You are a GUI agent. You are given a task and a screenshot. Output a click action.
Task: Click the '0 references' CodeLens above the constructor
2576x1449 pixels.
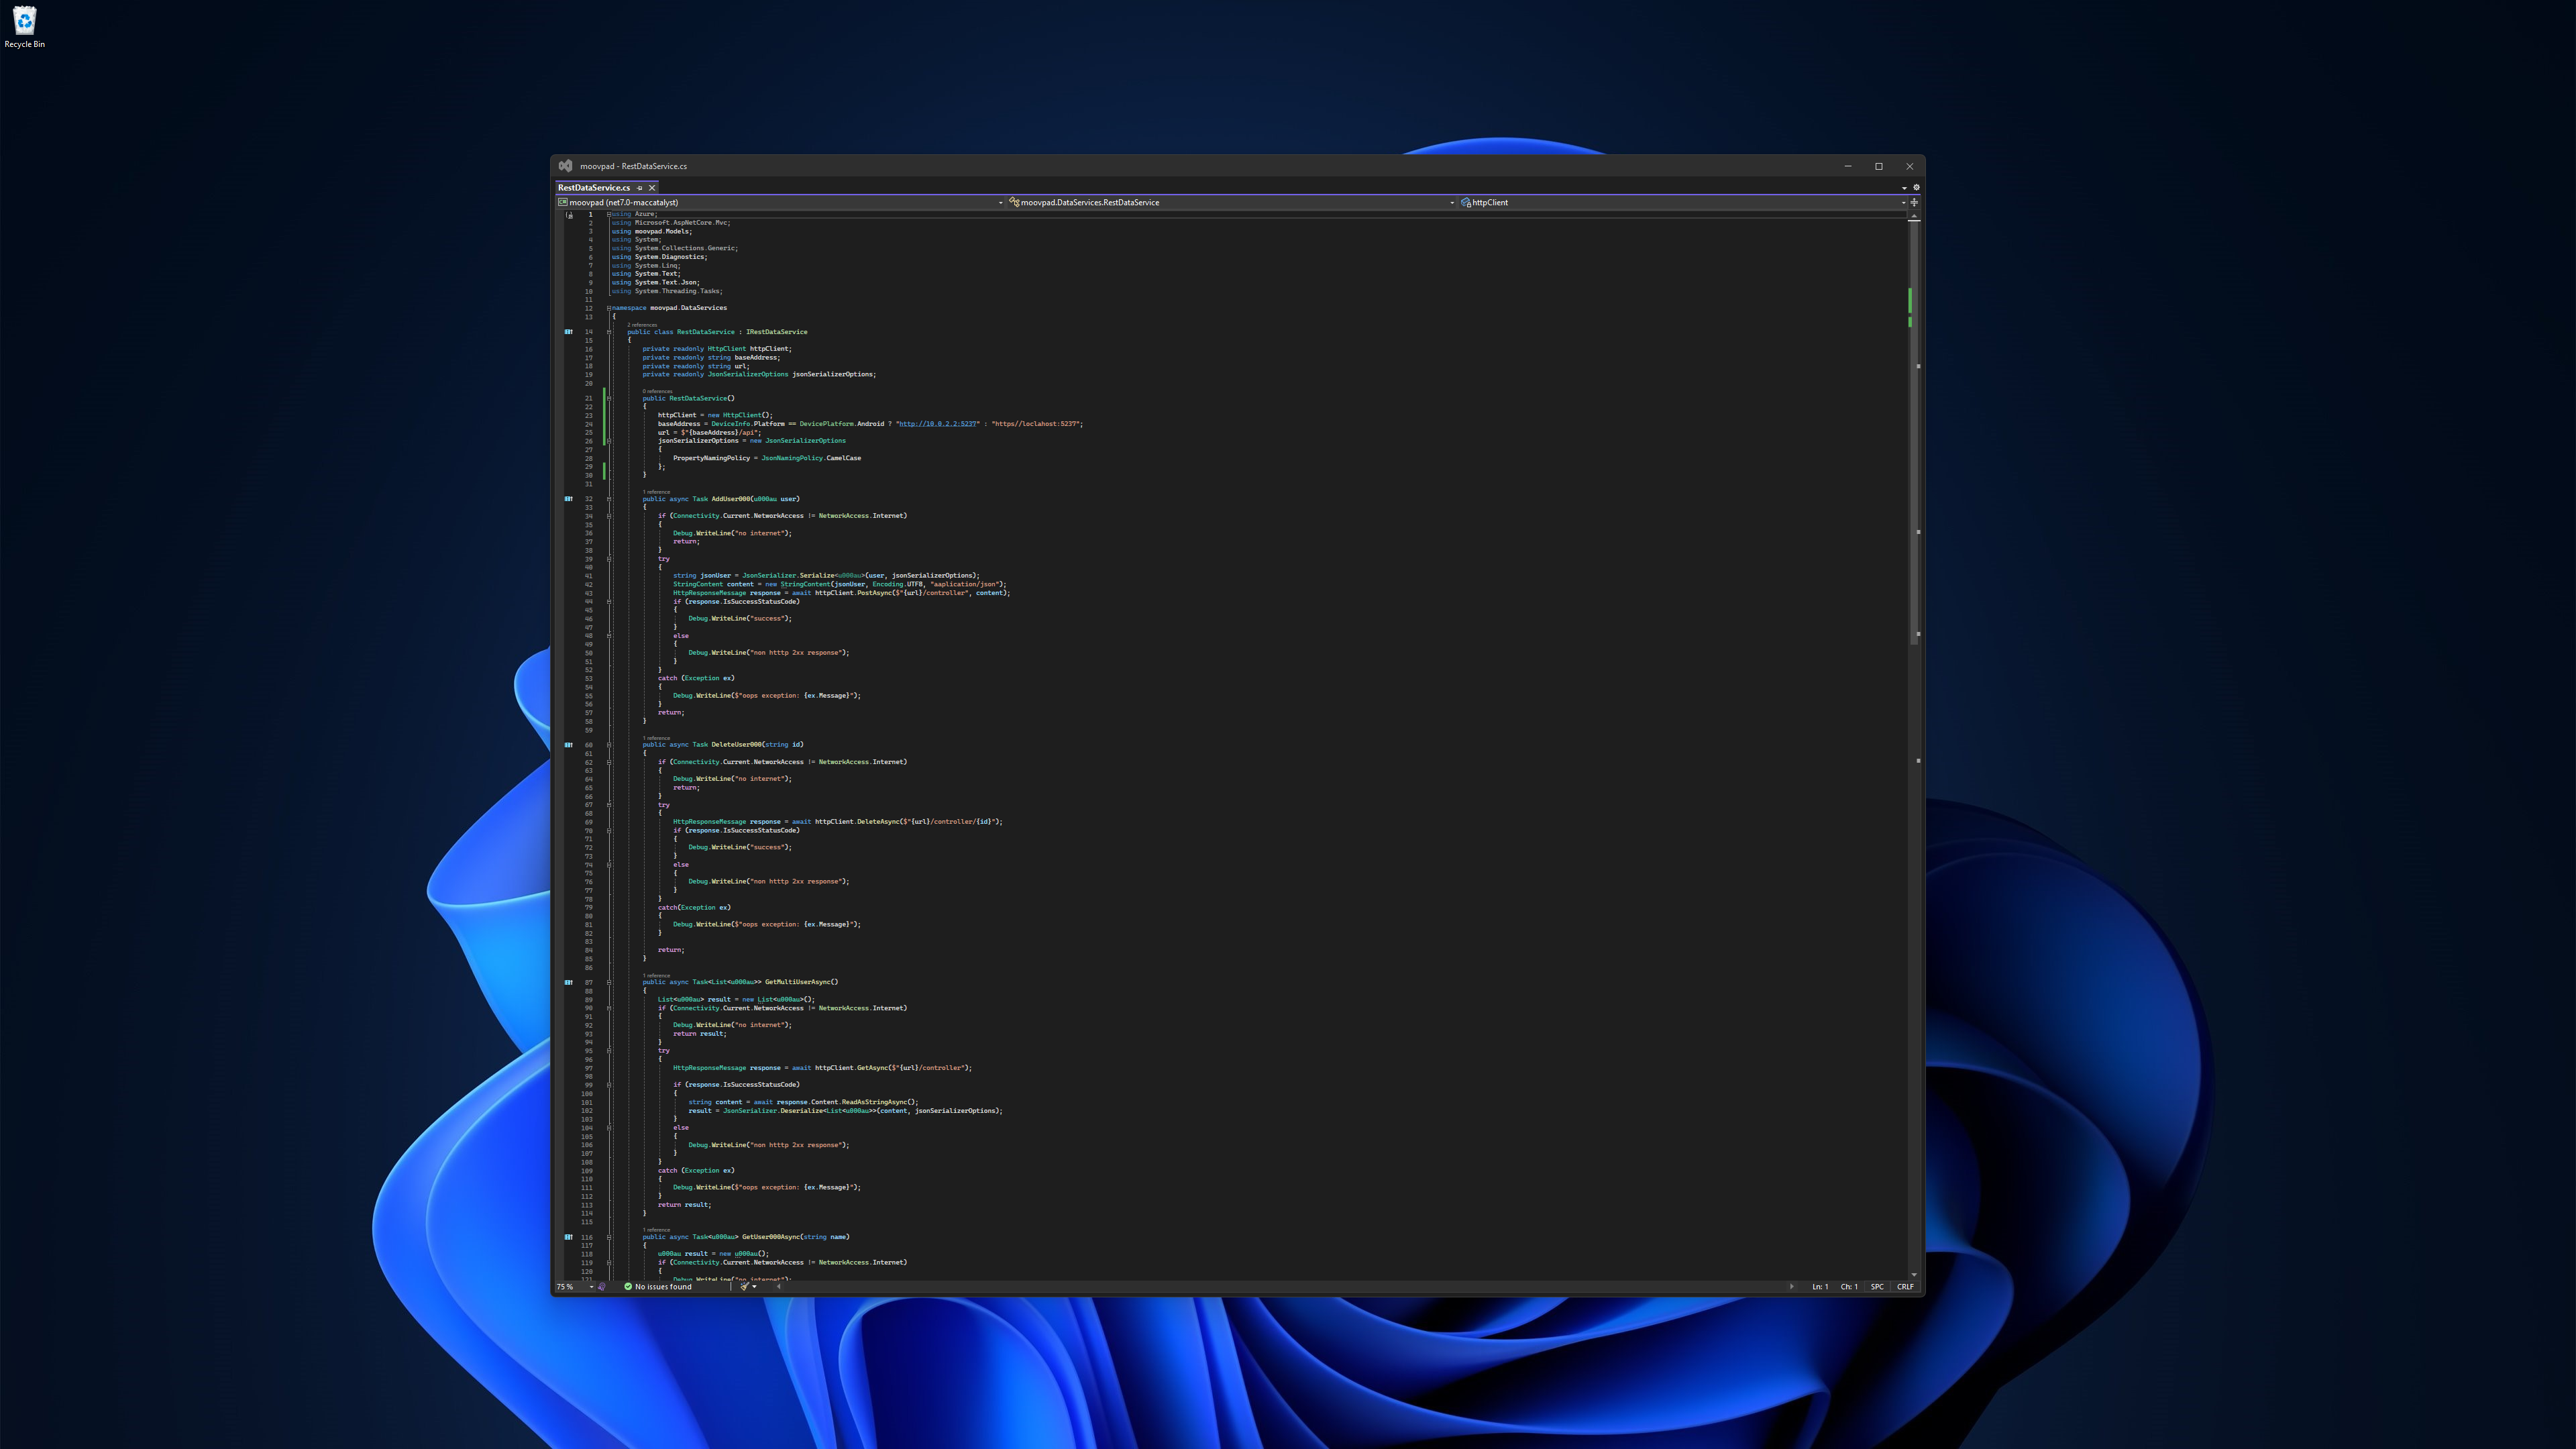657,391
